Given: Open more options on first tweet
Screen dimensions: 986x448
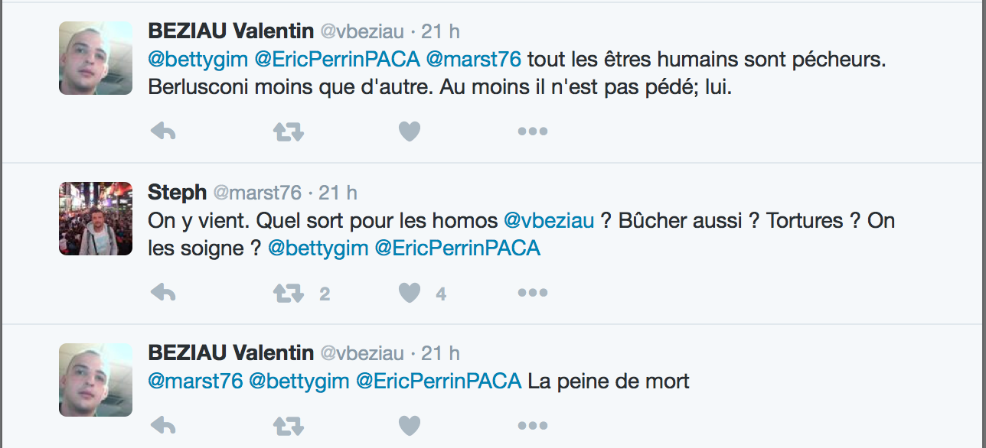Looking at the screenshot, I should coord(532,131).
